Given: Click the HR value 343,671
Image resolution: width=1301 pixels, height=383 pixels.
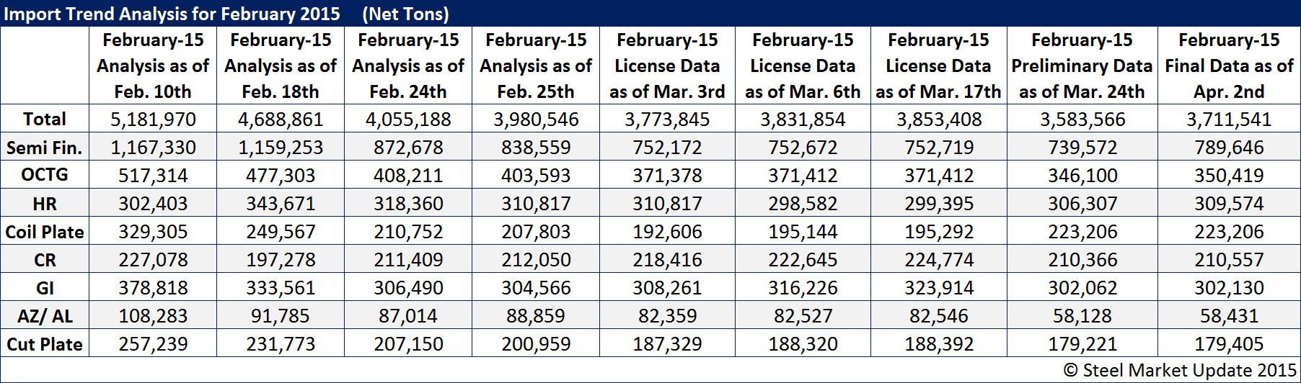Looking at the screenshot, I should tap(281, 204).
